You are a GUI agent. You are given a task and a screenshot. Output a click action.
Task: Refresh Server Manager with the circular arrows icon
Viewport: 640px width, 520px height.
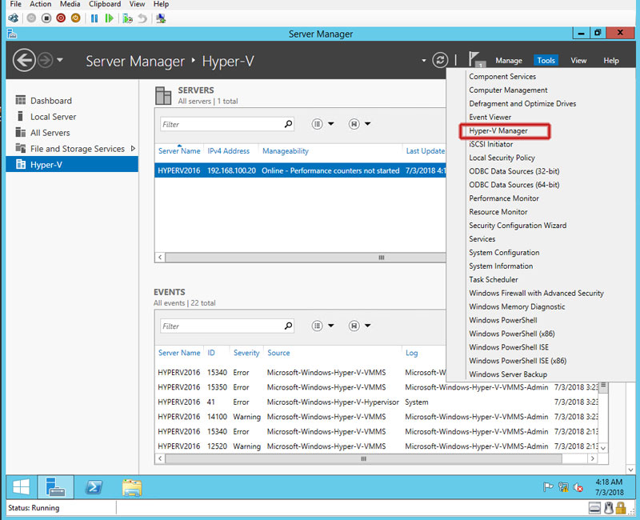coord(440,61)
